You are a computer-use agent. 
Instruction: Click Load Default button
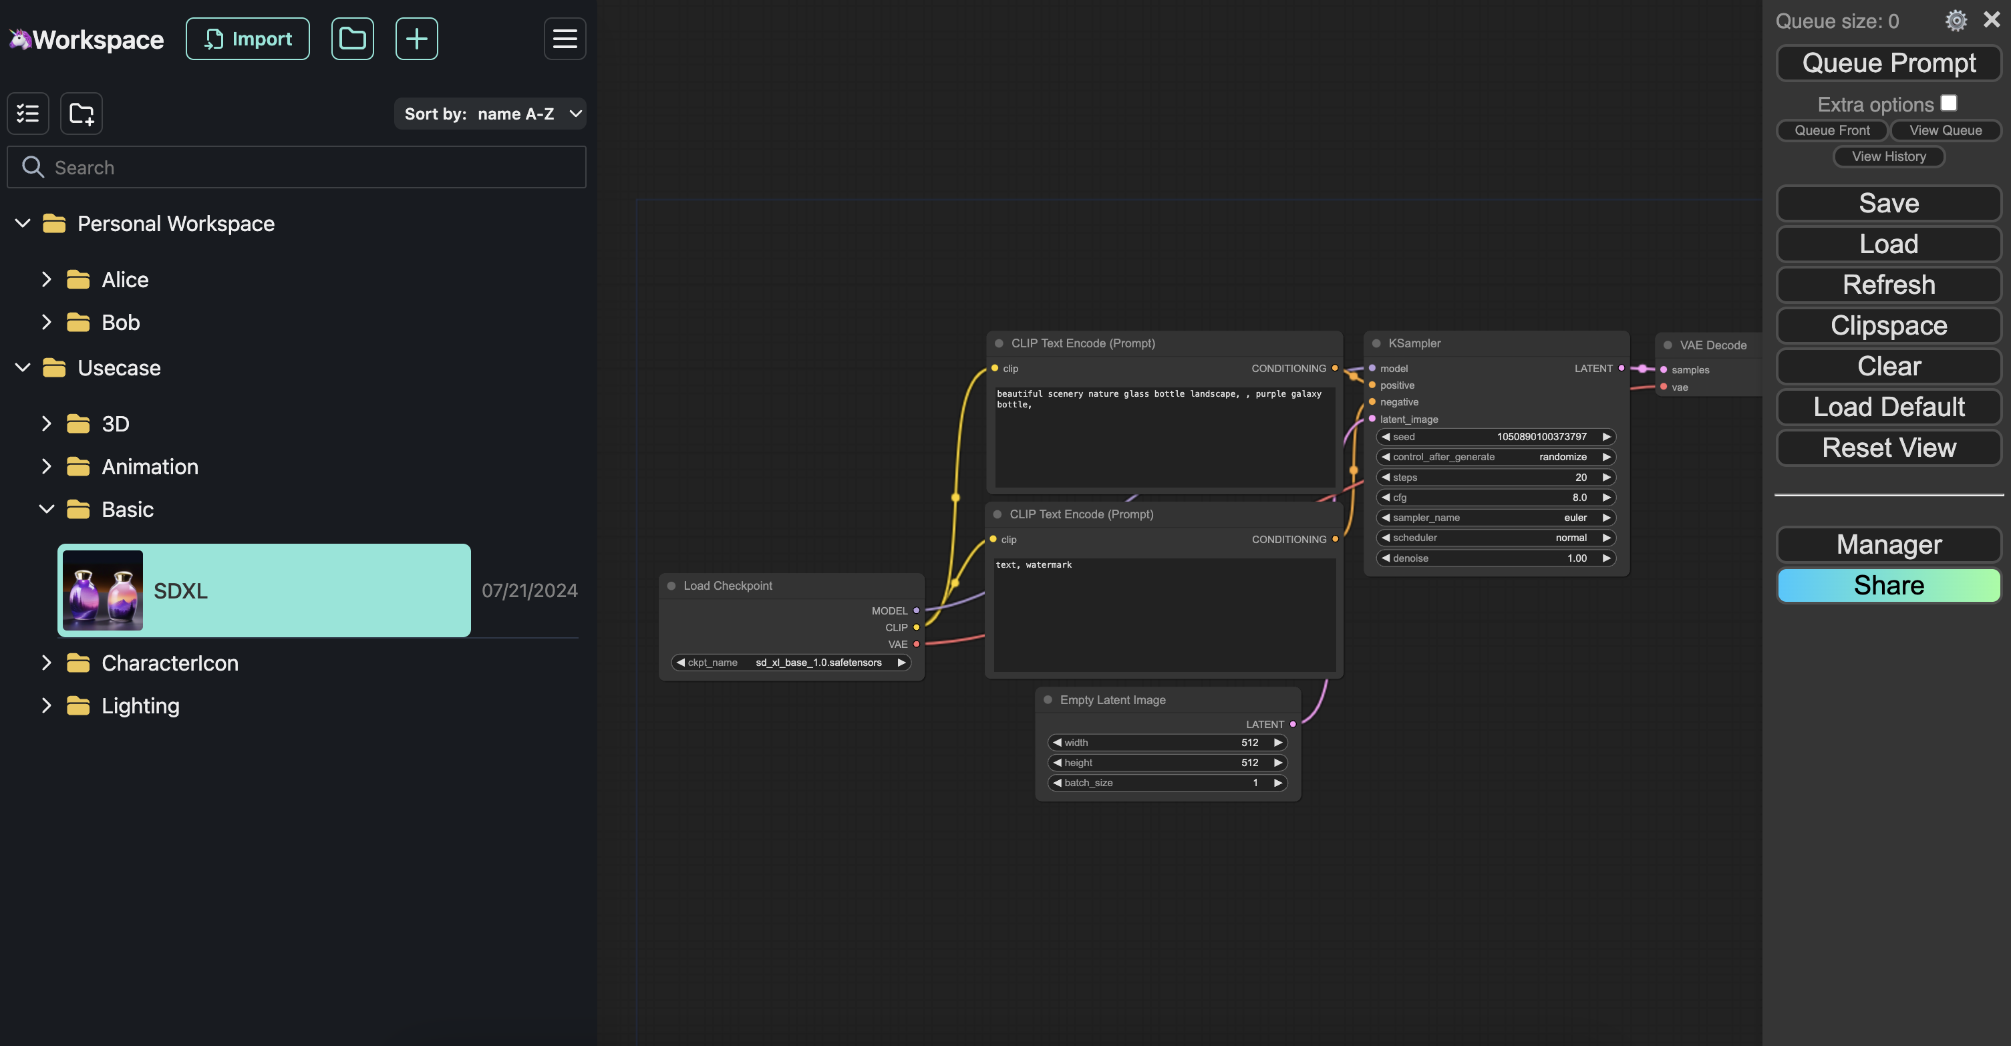pos(1889,407)
